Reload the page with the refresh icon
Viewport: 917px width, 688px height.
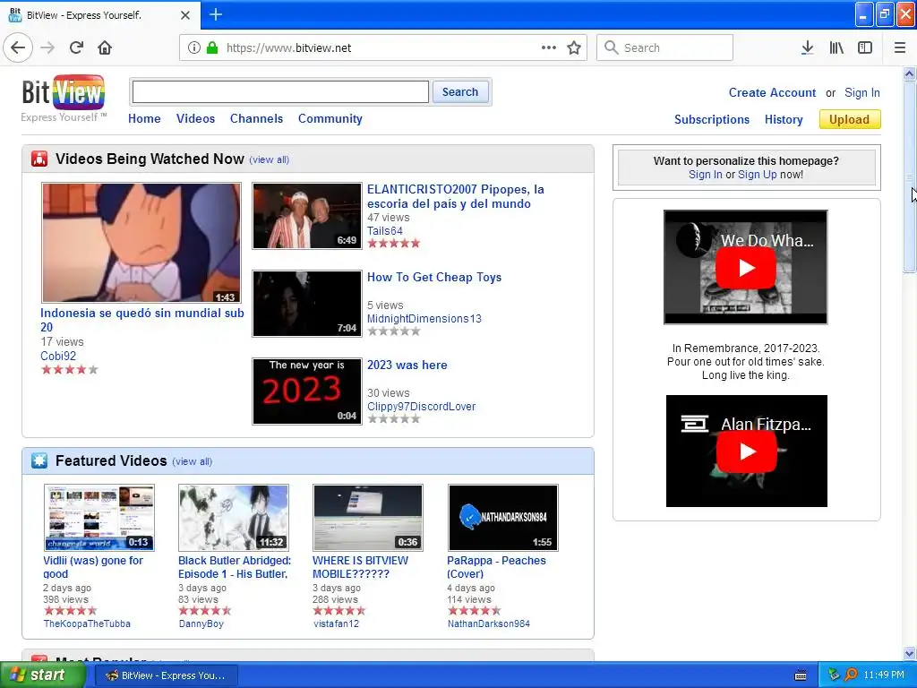(77, 48)
